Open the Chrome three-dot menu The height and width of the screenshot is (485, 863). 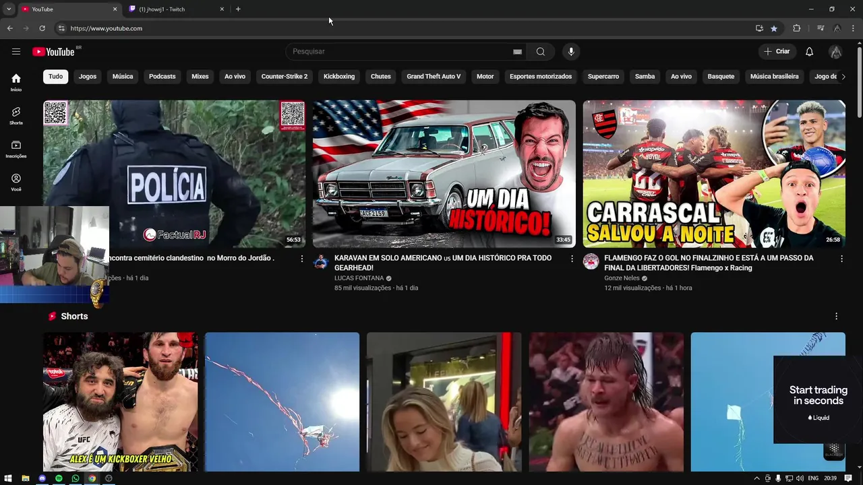click(854, 28)
